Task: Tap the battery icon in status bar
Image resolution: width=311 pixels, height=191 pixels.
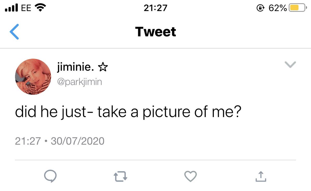Action: 298,8
